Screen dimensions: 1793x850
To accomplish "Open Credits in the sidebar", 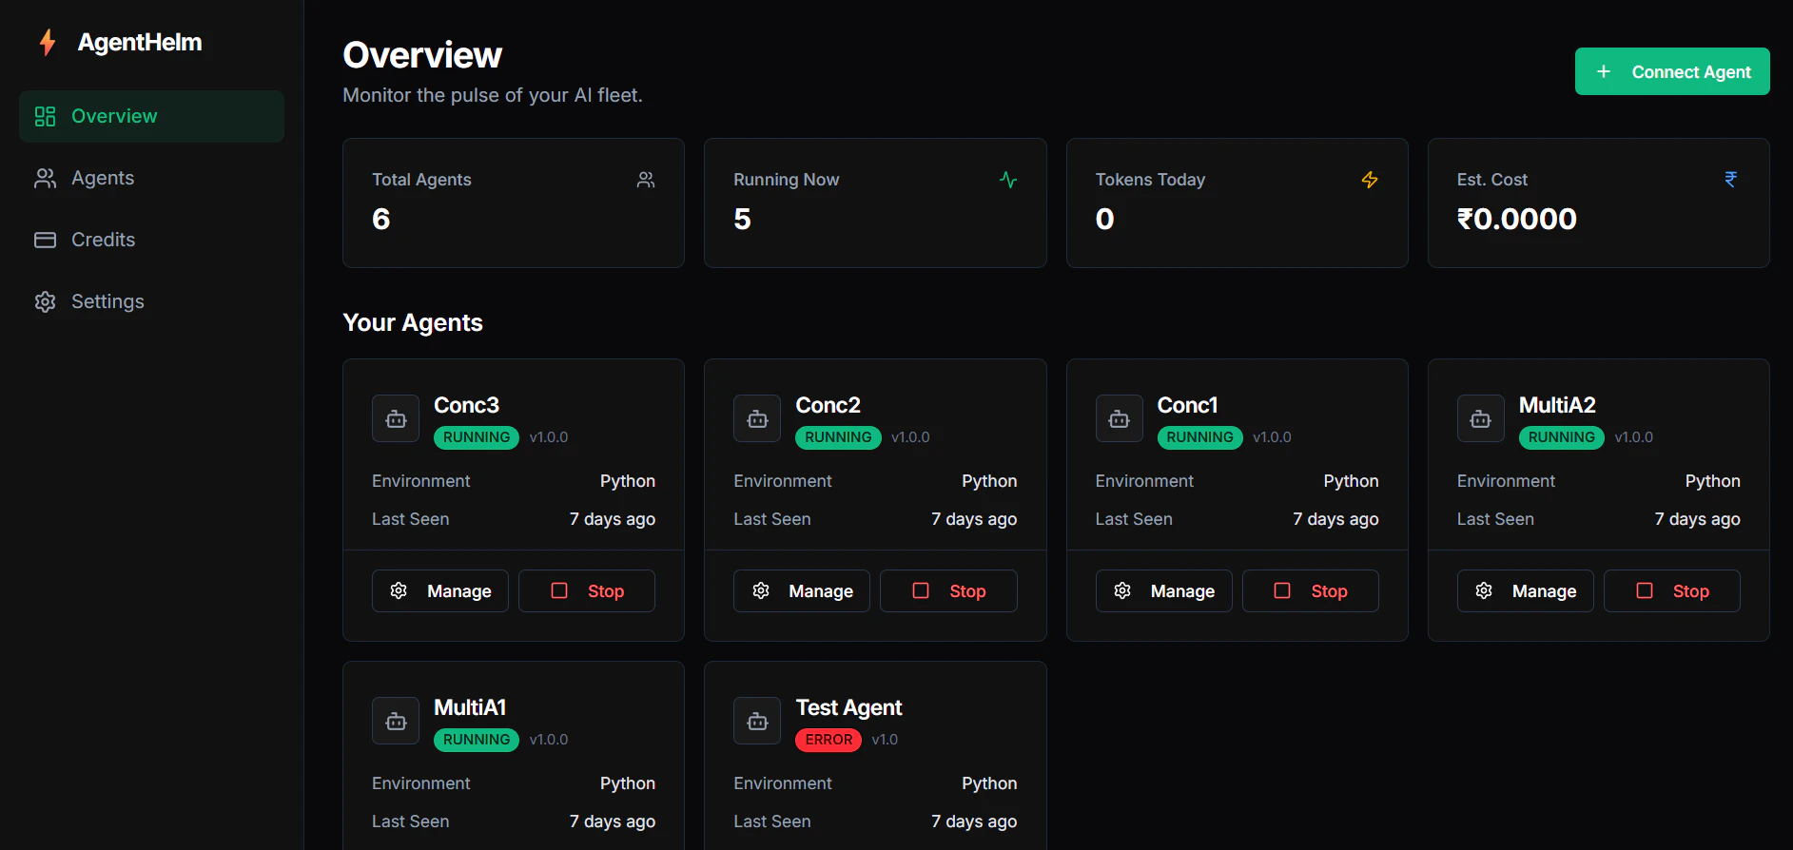I will click(151, 240).
